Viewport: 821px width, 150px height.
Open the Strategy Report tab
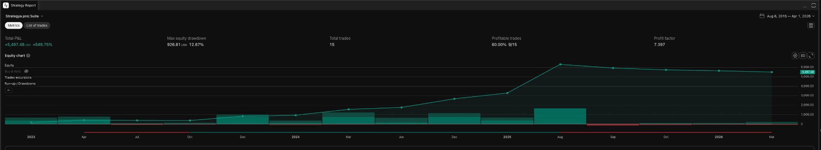click(20, 5)
